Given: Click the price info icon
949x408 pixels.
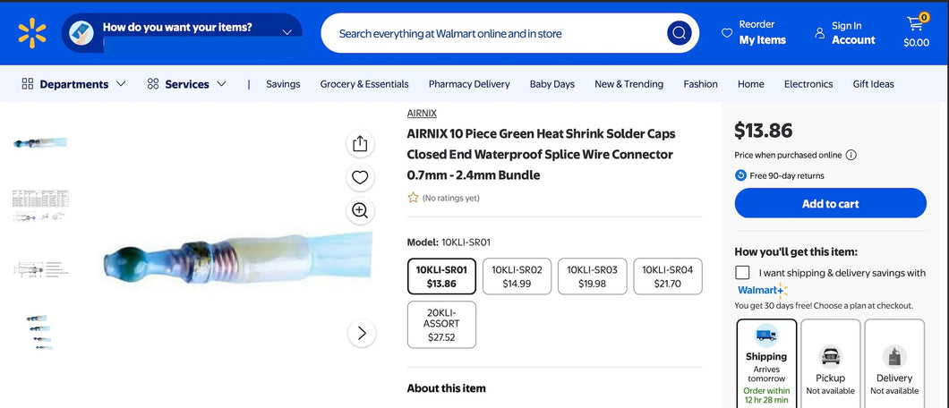Looking at the screenshot, I should (851, 155).
